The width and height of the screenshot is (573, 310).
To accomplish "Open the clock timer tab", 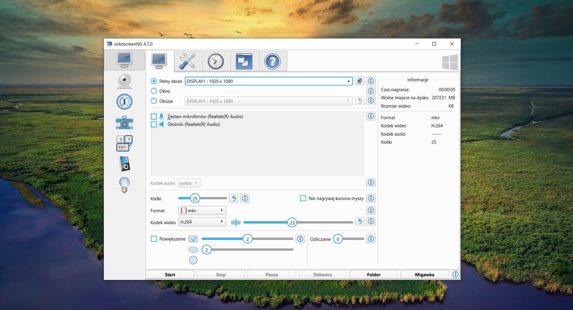I will (216, 61).
